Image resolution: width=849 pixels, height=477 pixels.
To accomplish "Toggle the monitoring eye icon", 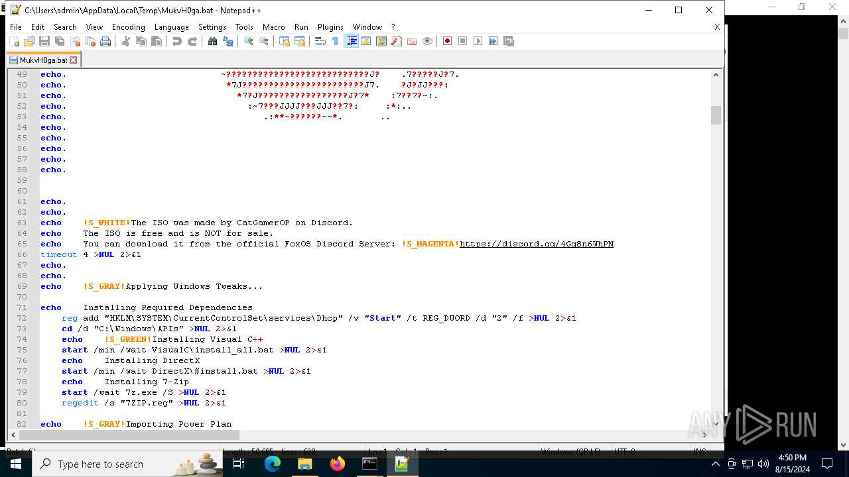I will (427, 41).
